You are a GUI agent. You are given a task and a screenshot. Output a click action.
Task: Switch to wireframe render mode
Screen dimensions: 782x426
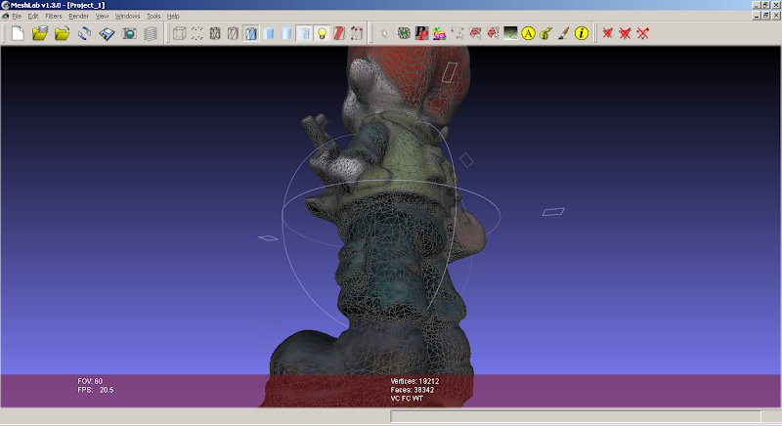coord(215,33)
